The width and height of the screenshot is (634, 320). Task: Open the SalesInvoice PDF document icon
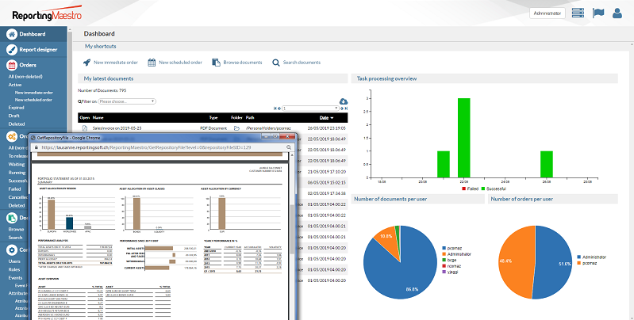83,127
